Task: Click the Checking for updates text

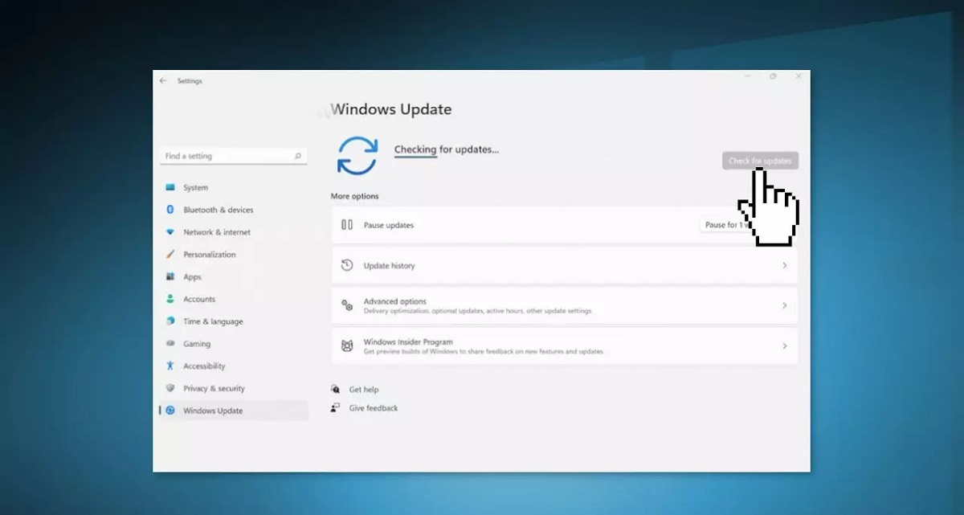Action: pyautogui.click(x=447, y=149)
